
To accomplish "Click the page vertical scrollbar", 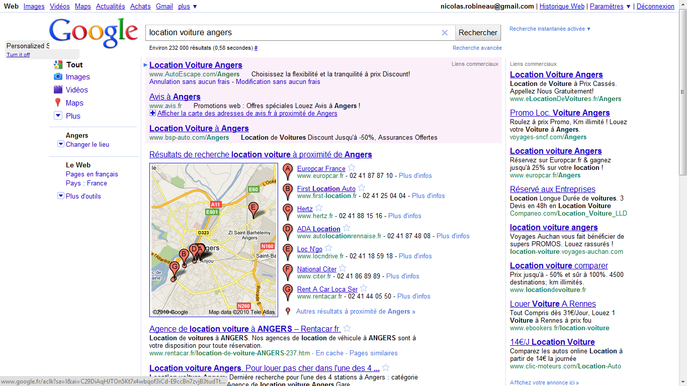I will (x=682, y=101).
